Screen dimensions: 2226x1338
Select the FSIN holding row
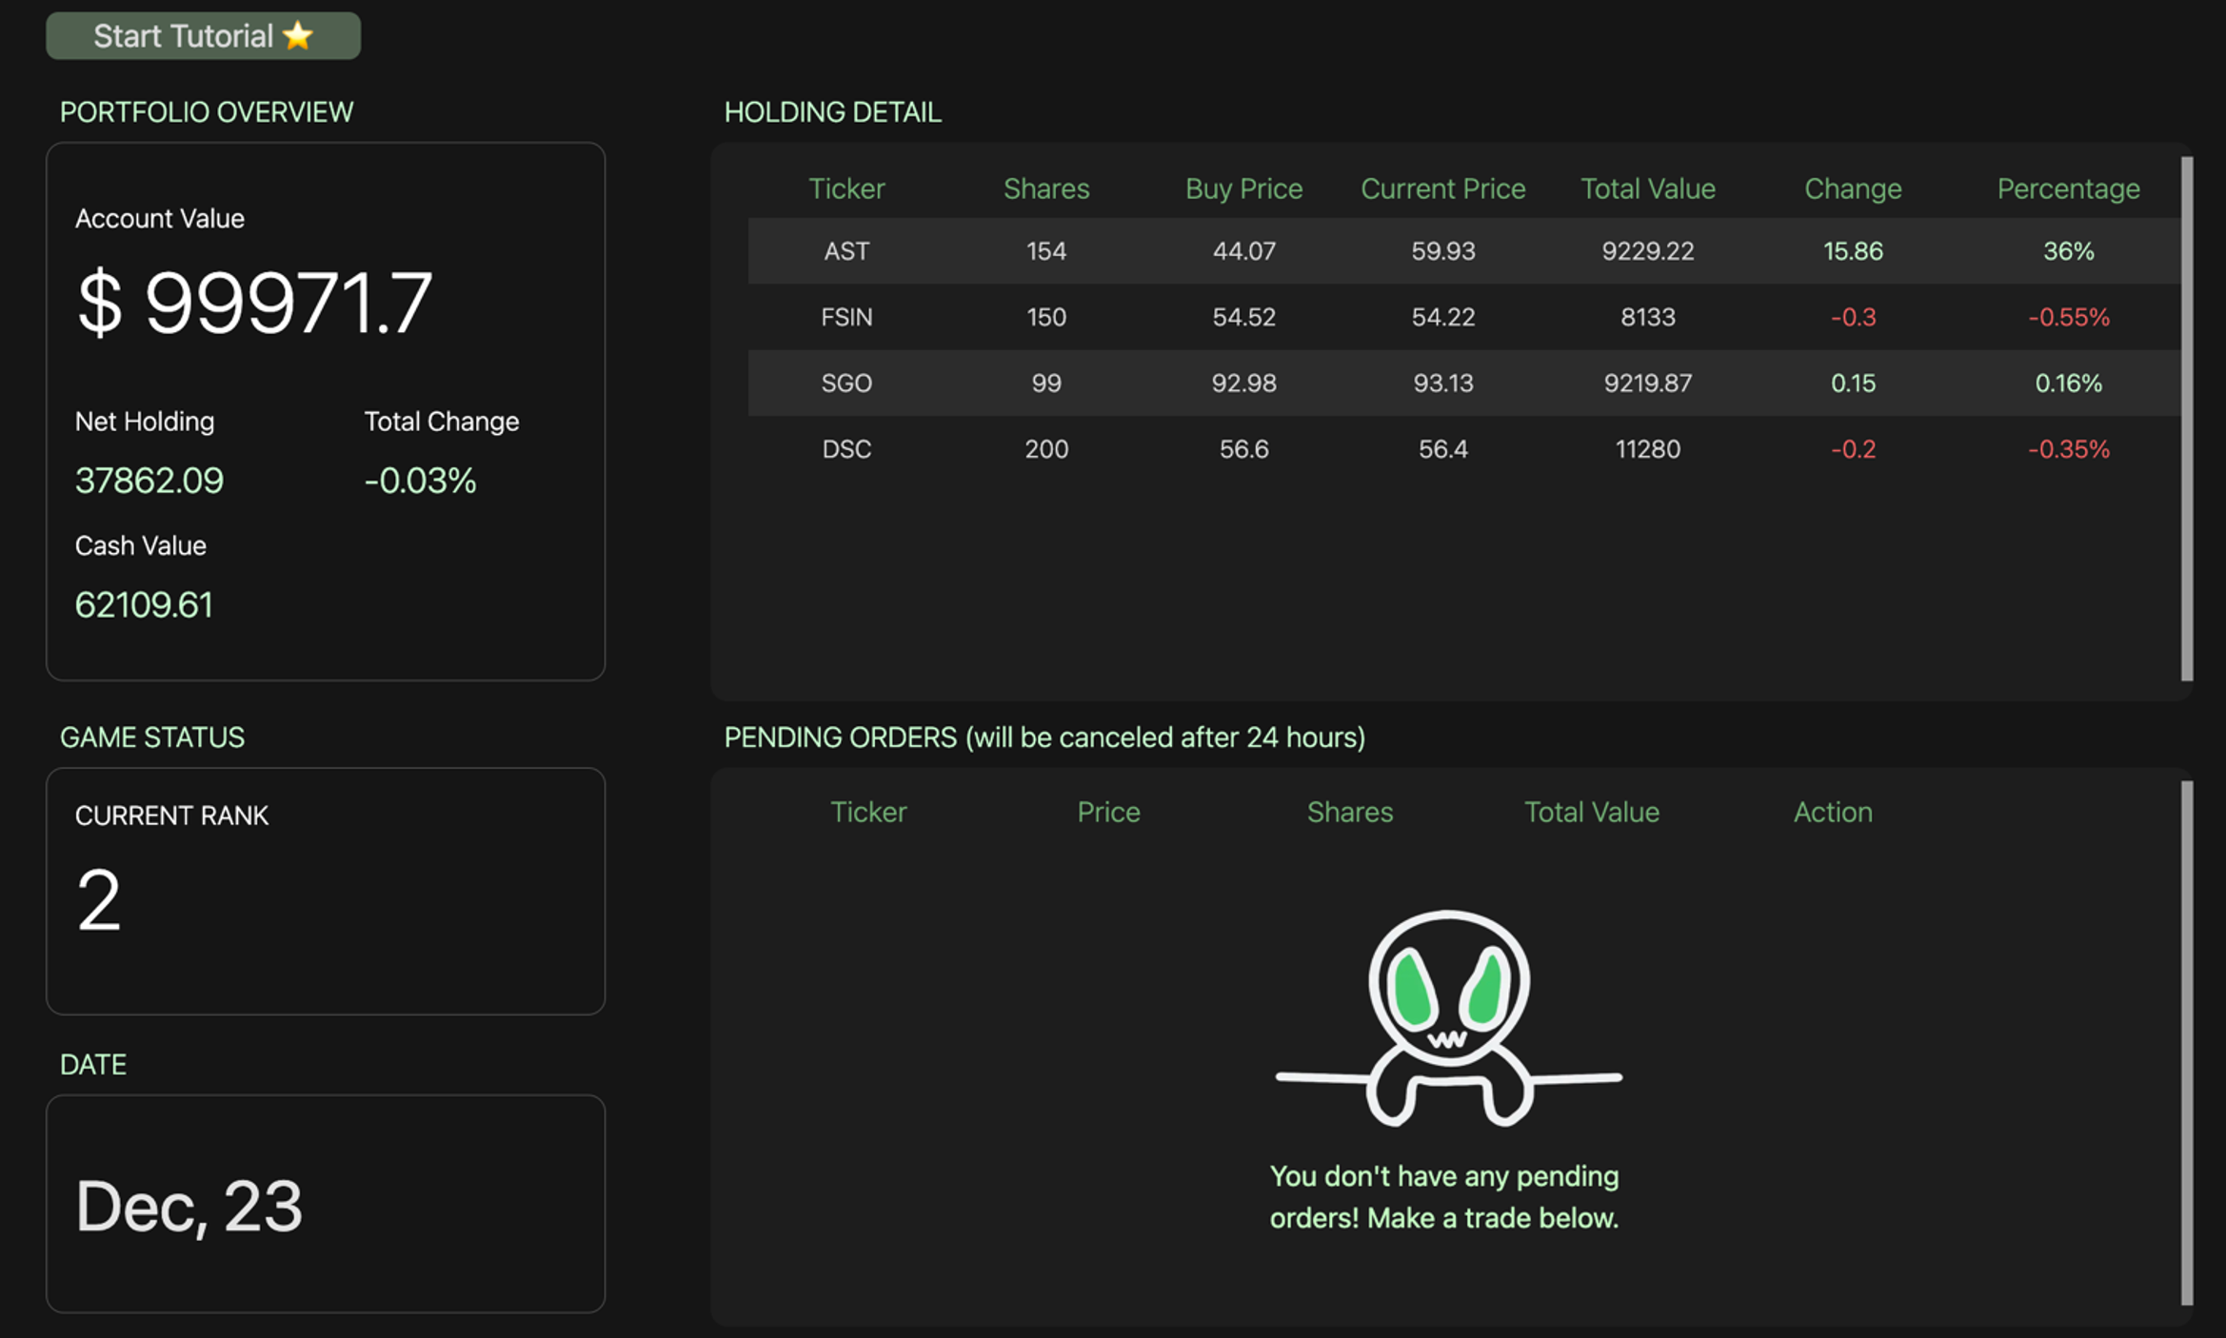tap(1333, 317)
